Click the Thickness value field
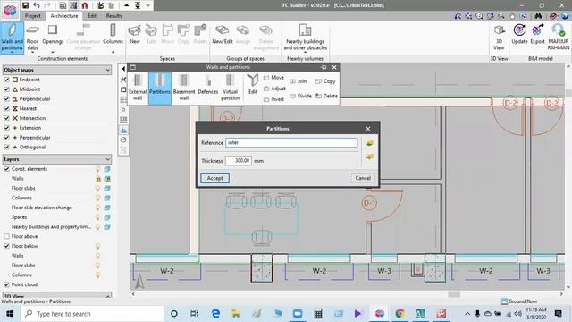The width and height of the screenshot is (572, 322). pos(239,161)
